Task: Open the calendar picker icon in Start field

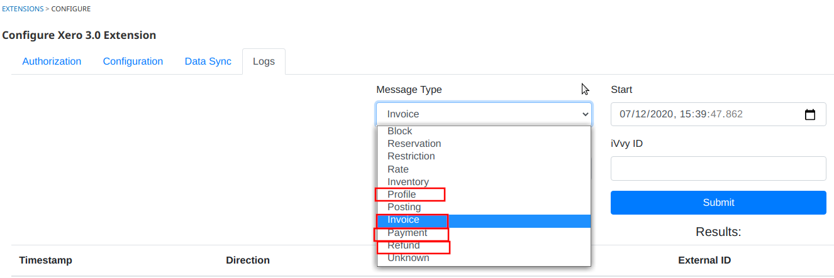Action: tap(810, 114)
